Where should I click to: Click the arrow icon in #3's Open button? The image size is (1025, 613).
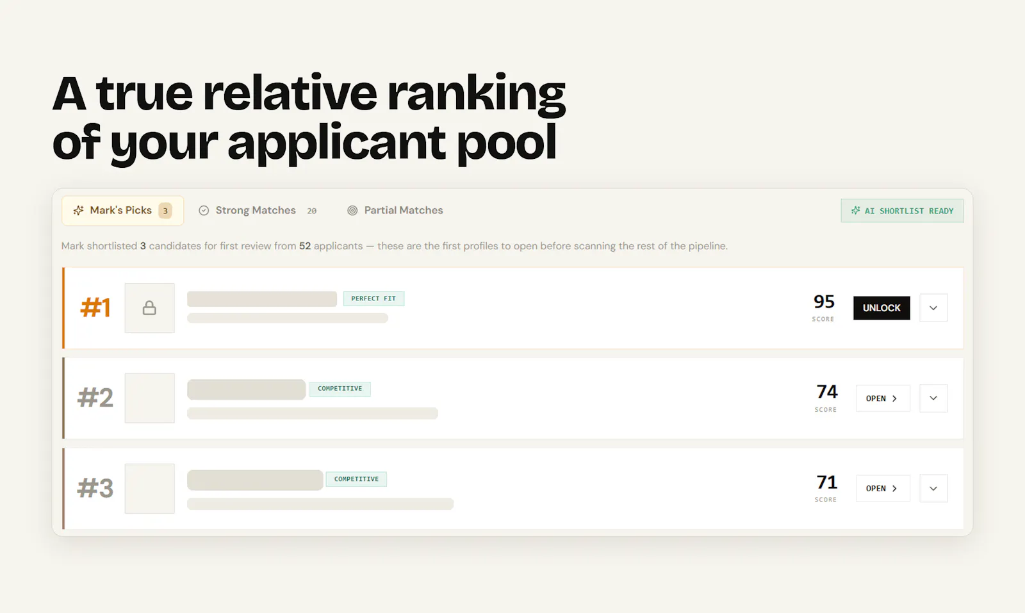pos(894,488)
